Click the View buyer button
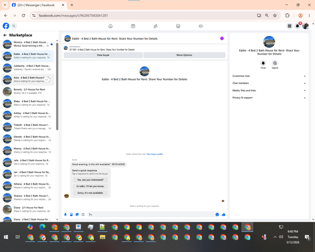The height and width of the screenshot is (252, 315). [103, 55]
